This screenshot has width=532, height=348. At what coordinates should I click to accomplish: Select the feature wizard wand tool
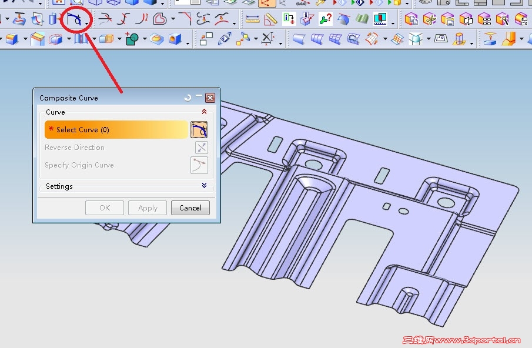coord(503,19)
